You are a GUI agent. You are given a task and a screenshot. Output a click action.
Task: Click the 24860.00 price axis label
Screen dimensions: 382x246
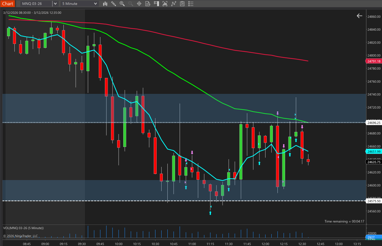pyautogui.click(x=374, y=17)
